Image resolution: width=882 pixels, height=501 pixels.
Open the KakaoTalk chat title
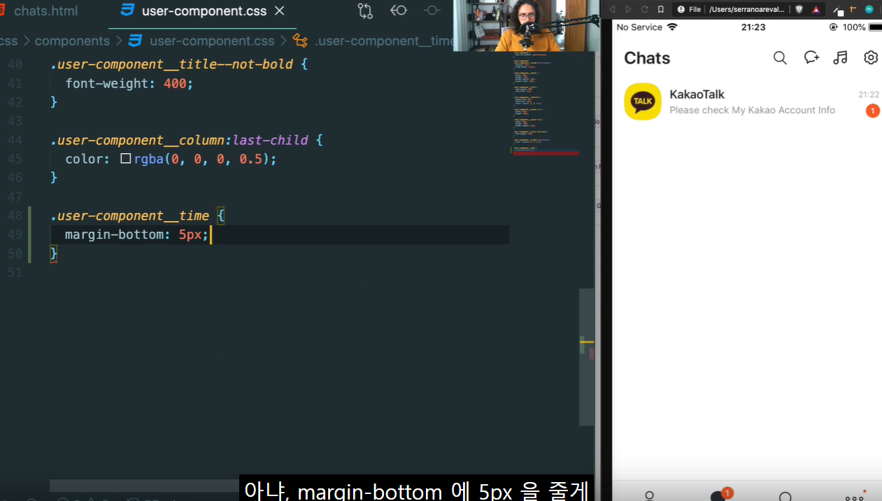click(697, 94)
